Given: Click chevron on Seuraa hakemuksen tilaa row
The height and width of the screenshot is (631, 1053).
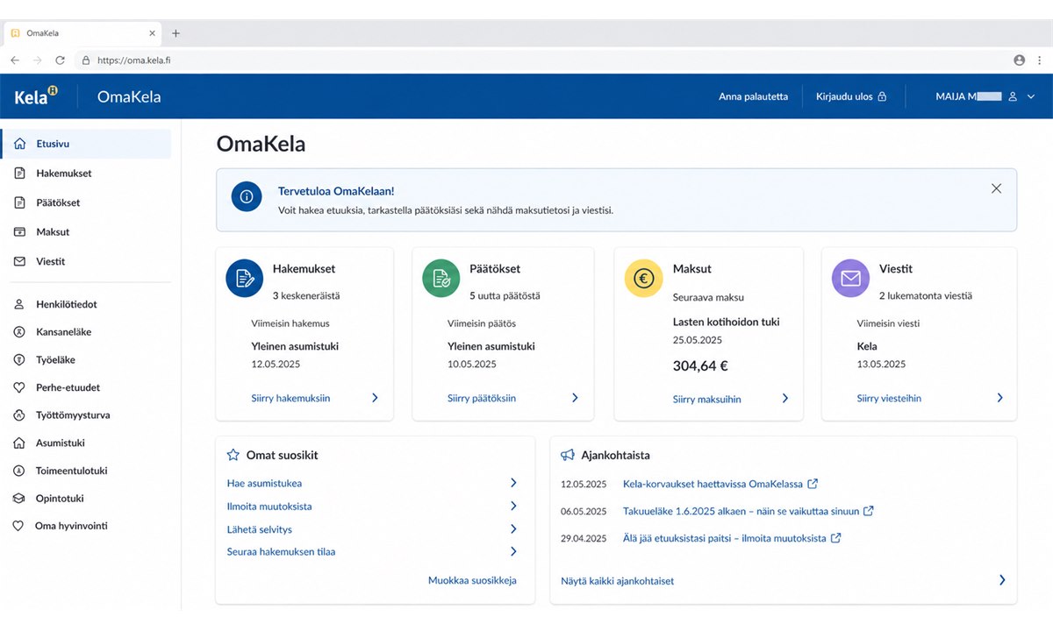Looking at the screenshot, I should (x=513, y=551).
